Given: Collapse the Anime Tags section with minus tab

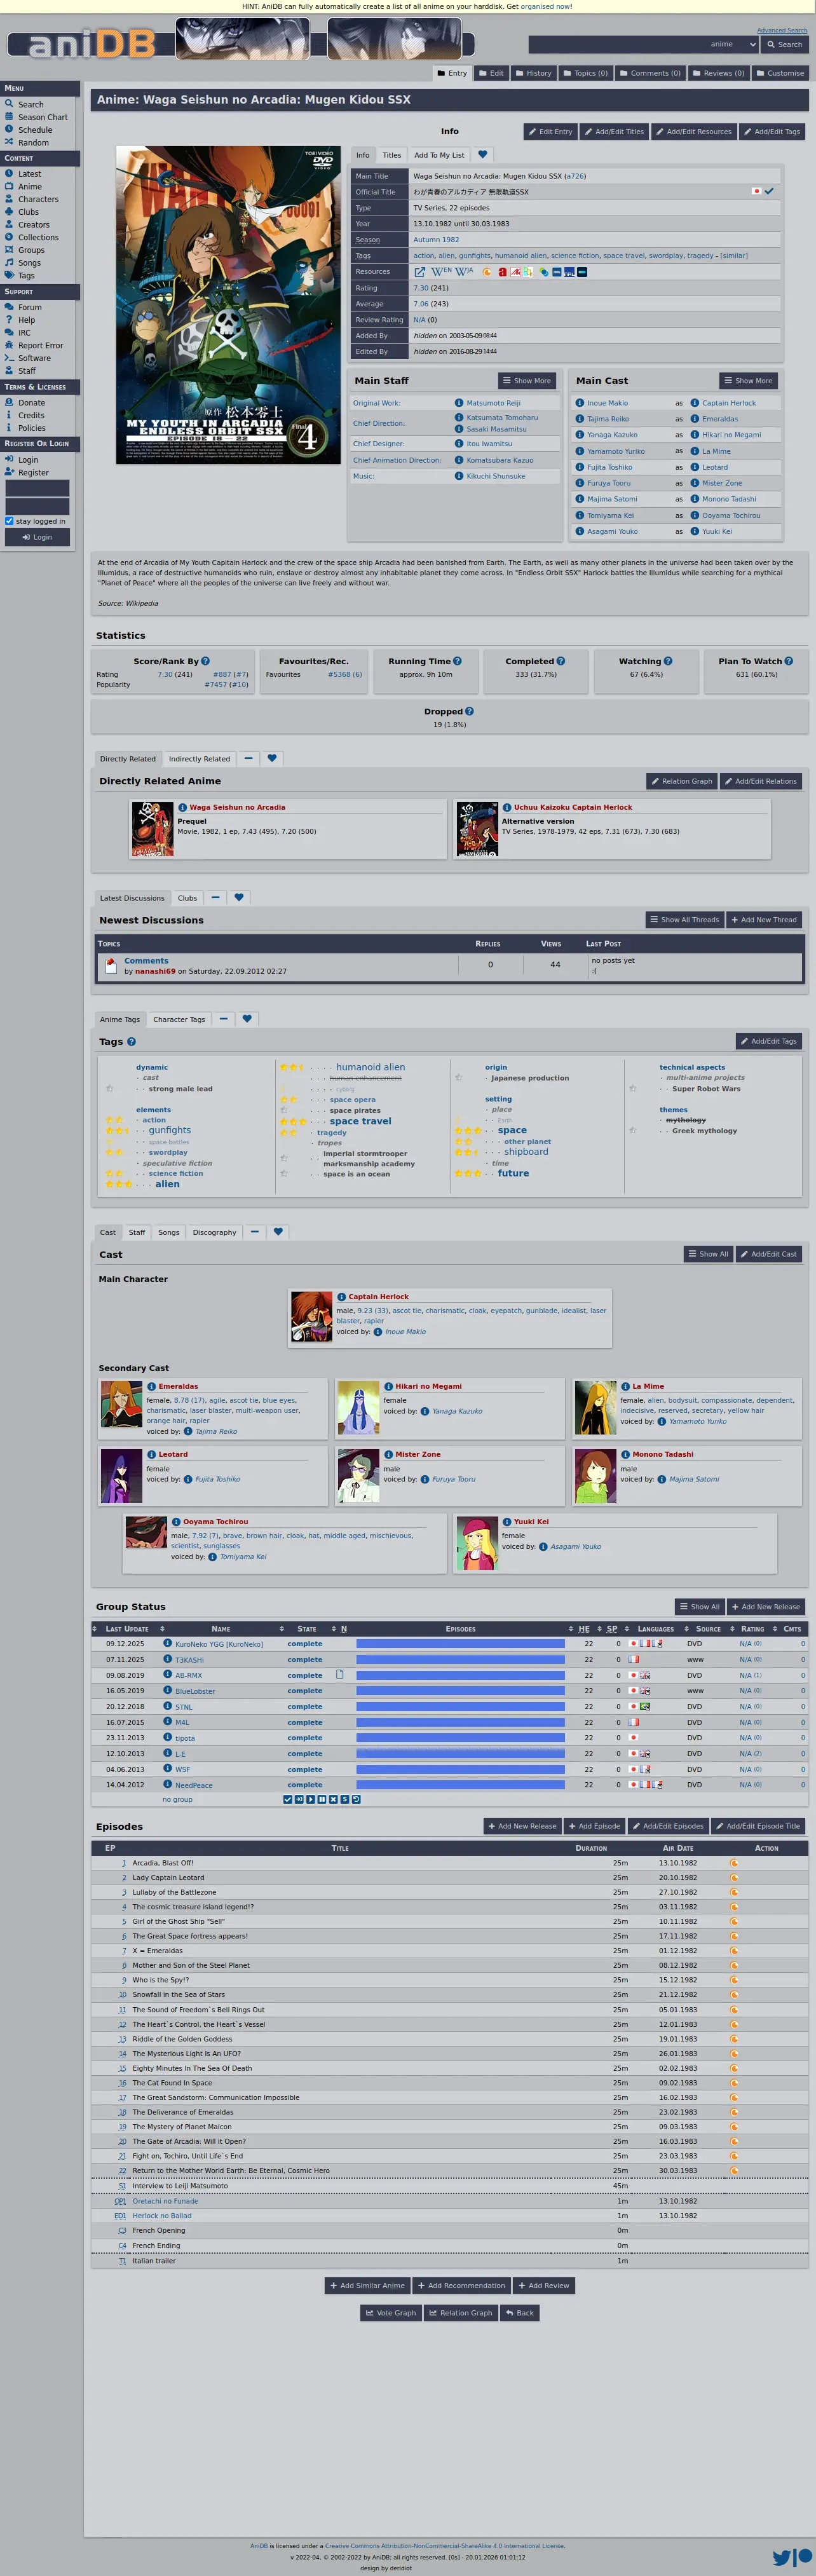Looking at the screenshot, I should click(x=223, y=1019).
